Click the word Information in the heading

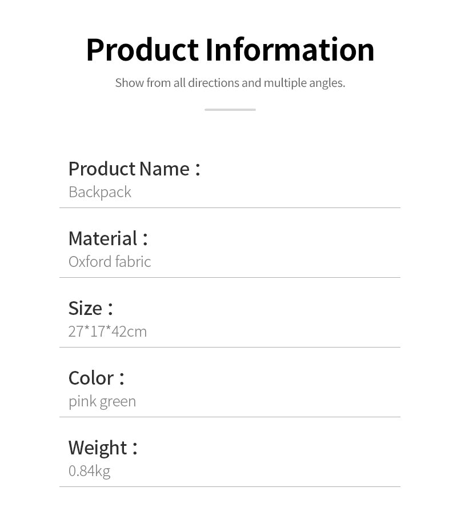coord(290,50)
